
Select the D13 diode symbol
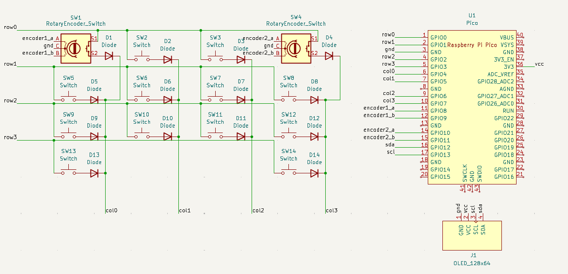click(x=94, y=173)
